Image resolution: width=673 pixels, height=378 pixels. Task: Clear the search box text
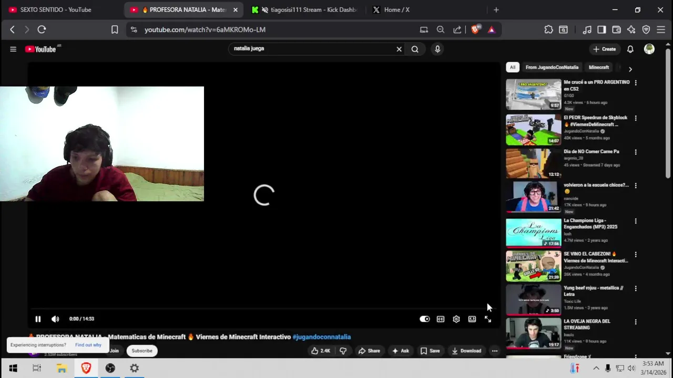399,49
